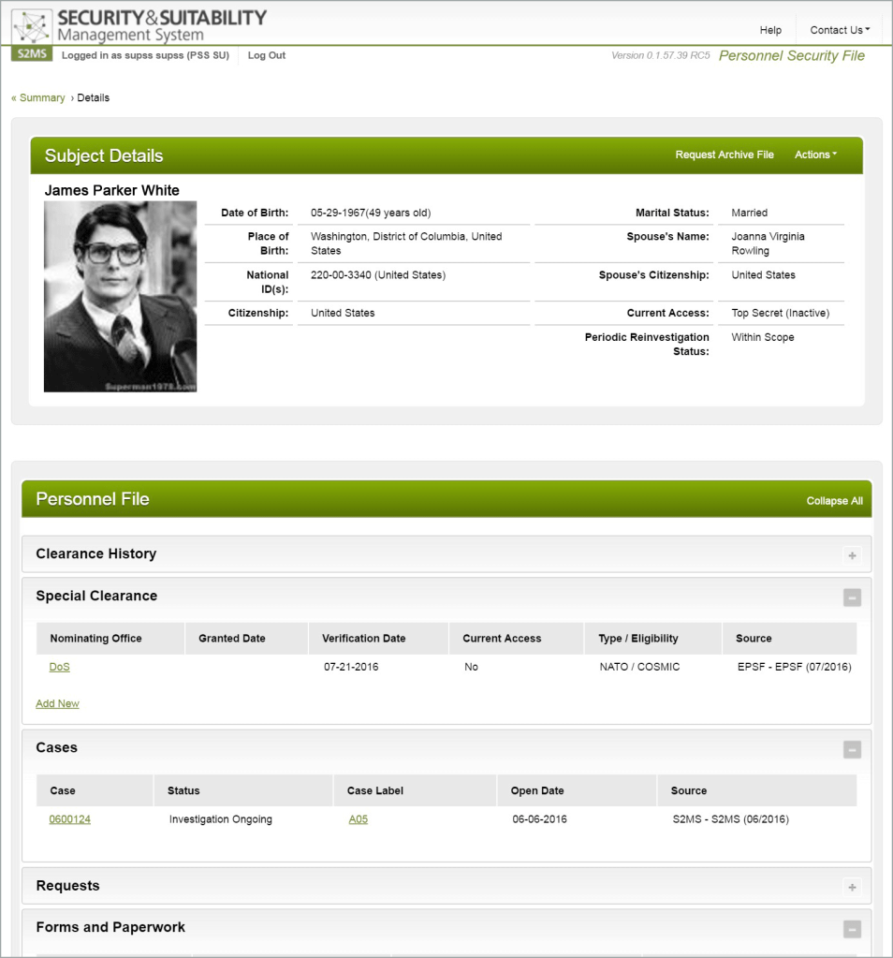Open case number 0600124
The image size is (893, 958).
[x=70, y=819]
